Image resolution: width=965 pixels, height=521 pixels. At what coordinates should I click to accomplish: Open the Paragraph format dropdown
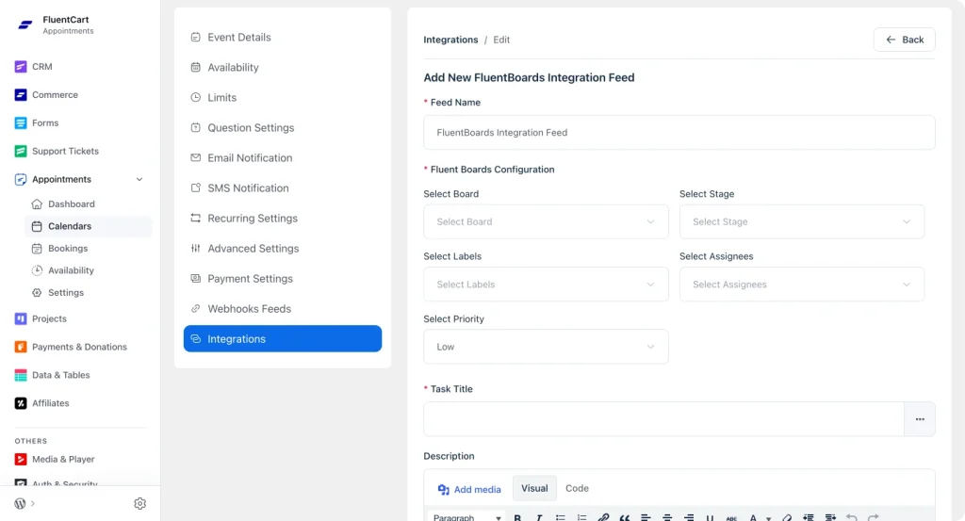coord(466,517)
